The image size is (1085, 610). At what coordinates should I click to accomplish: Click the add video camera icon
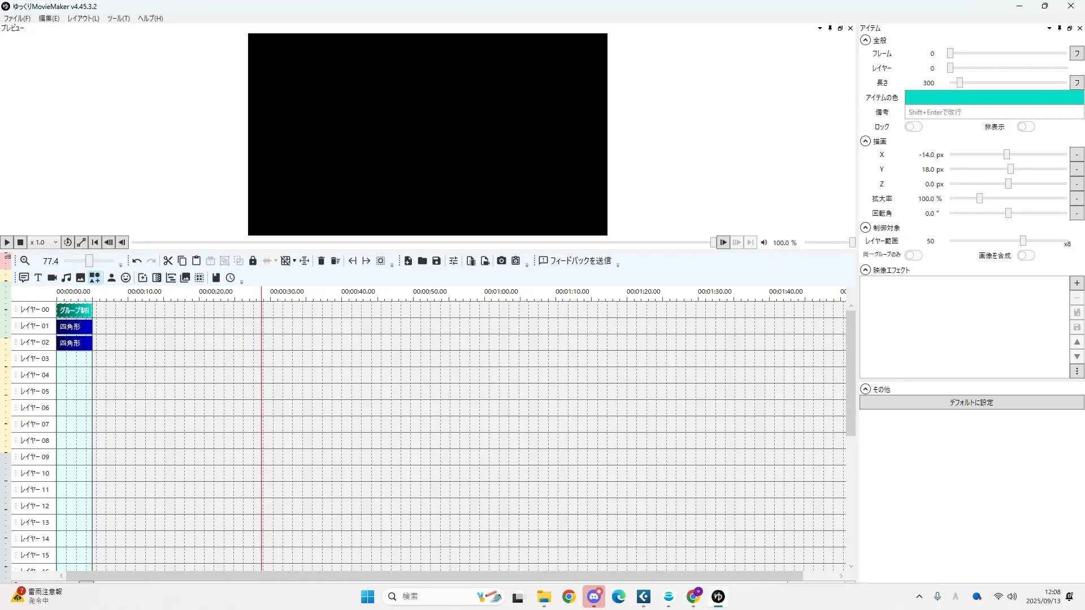click(52, 278)
